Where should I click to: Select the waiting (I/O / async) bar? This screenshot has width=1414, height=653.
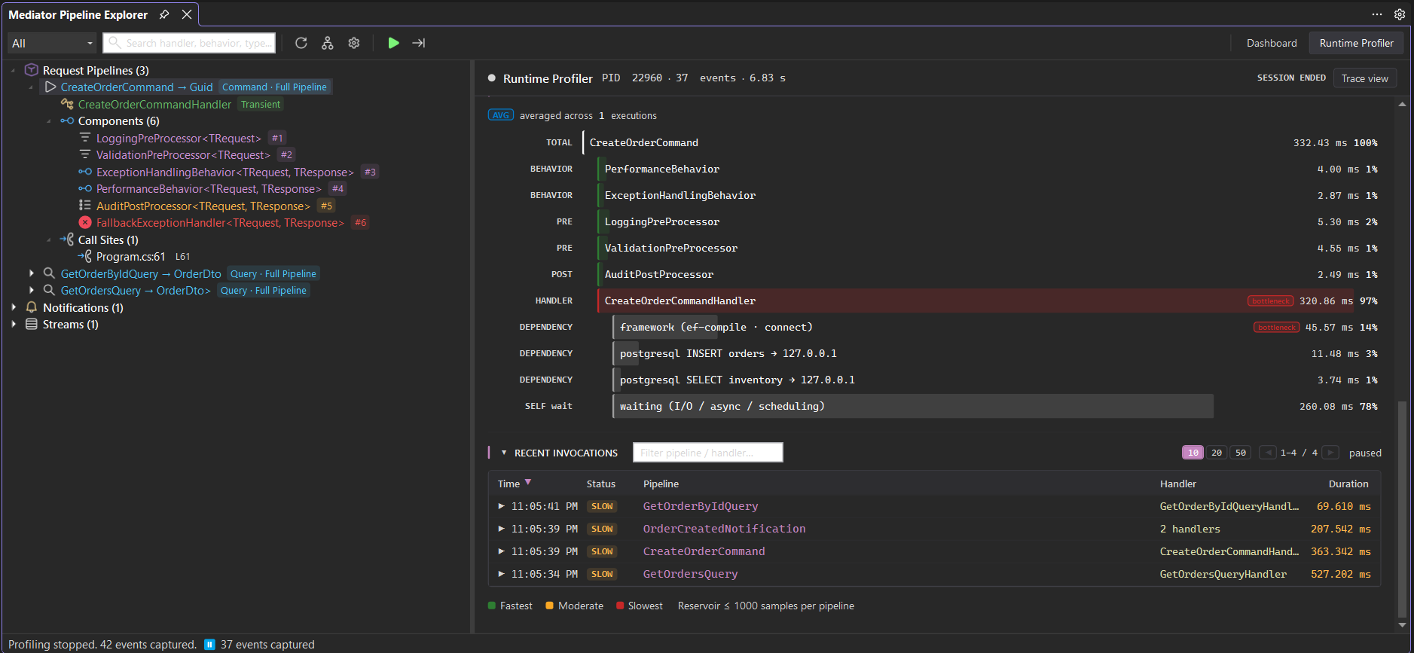(913, 406)
